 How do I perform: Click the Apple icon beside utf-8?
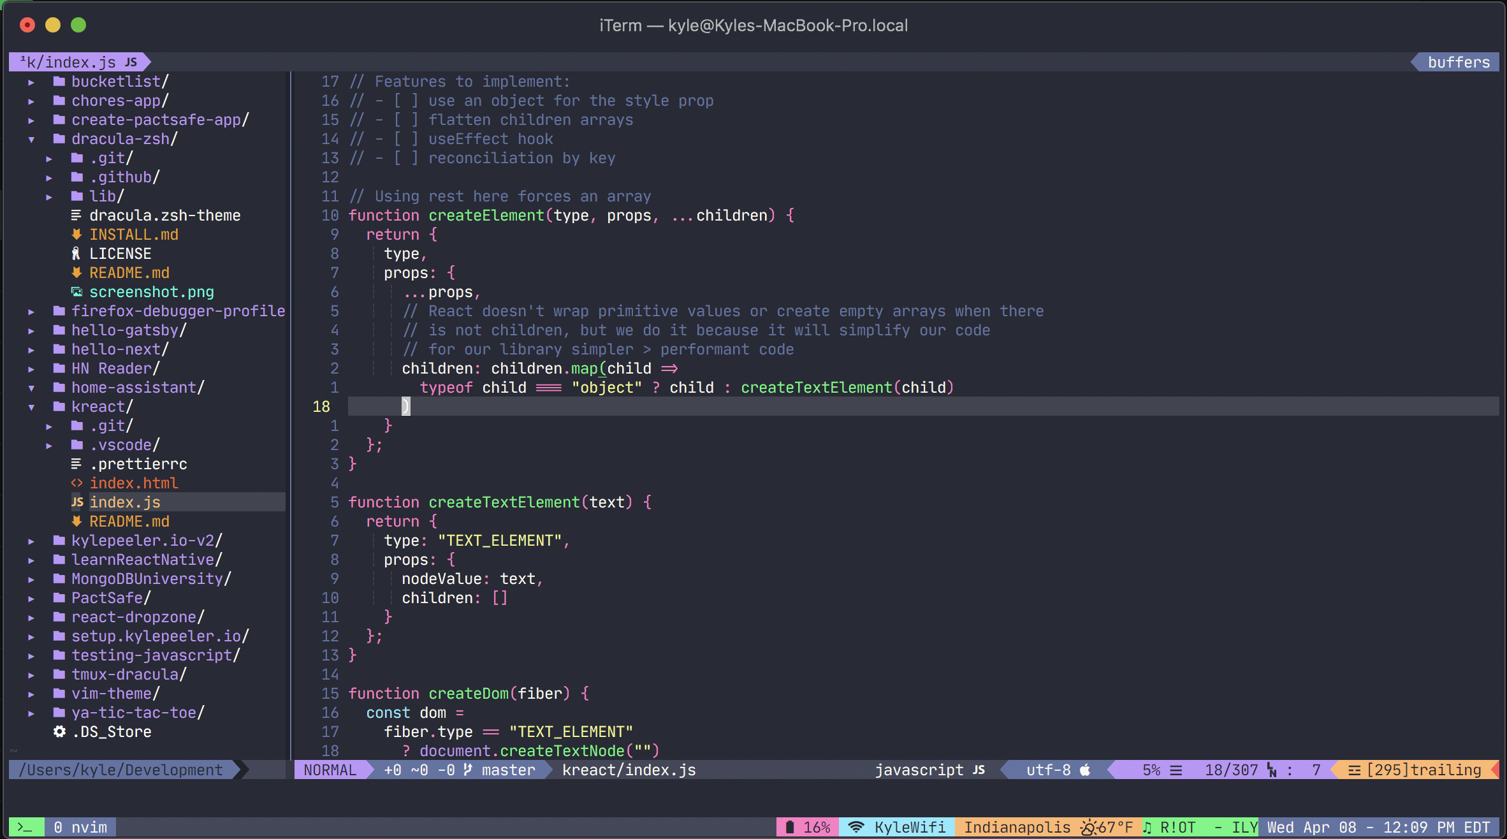coord(1085,770)
